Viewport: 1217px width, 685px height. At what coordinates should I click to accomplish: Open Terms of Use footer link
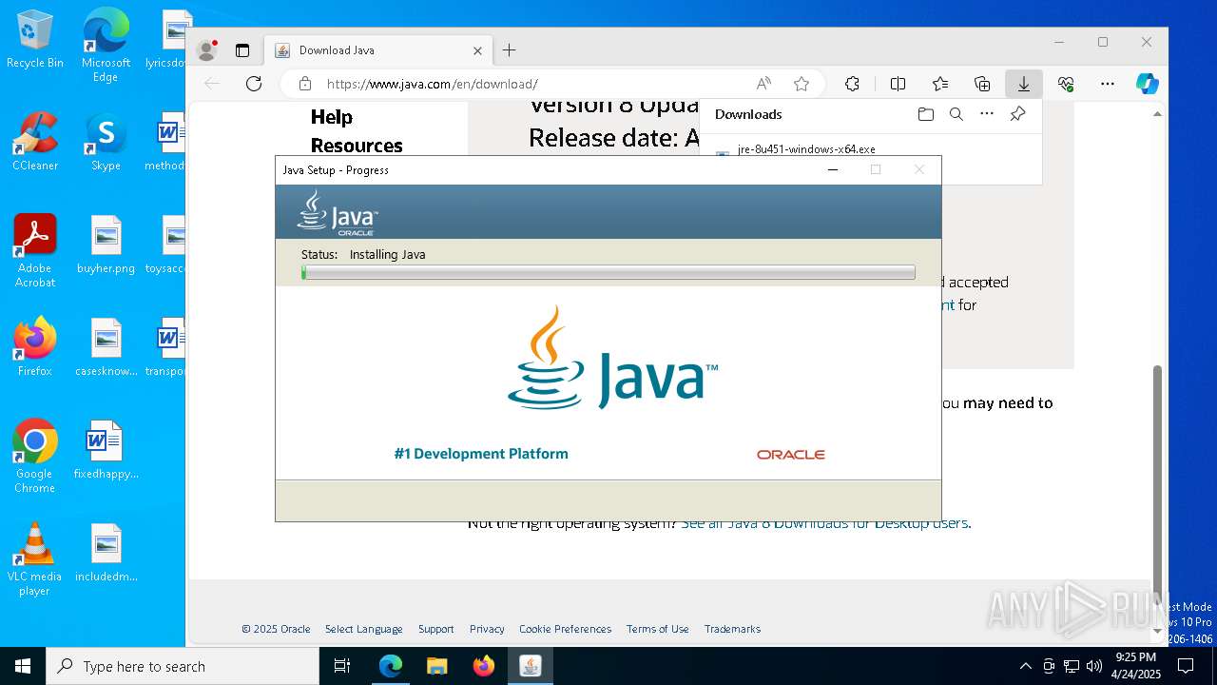[658, 629]
